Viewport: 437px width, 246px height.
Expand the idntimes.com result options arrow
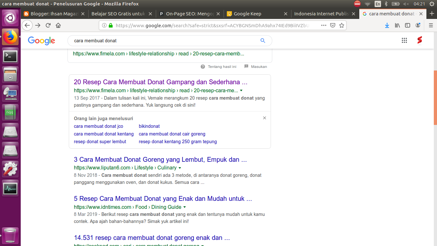click(185, 207)
